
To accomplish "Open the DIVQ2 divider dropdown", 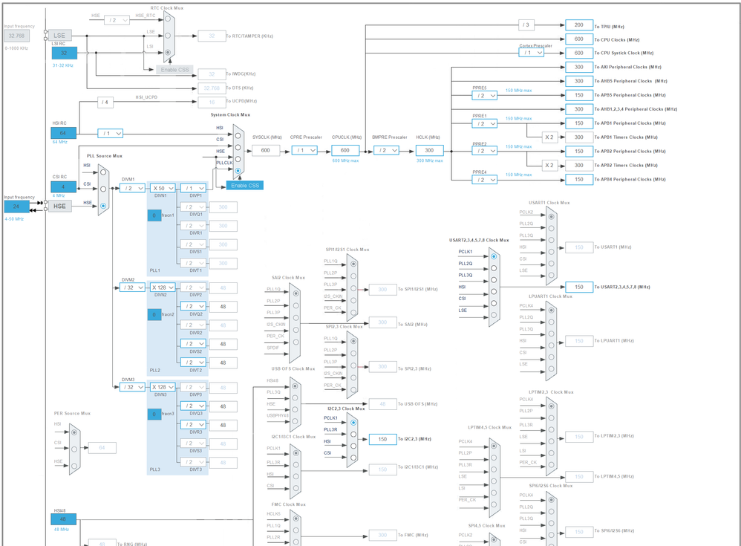I will point(193,306).
